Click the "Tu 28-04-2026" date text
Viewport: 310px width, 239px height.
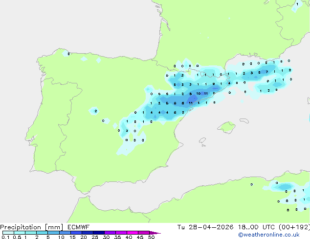(x=205, y=227)
